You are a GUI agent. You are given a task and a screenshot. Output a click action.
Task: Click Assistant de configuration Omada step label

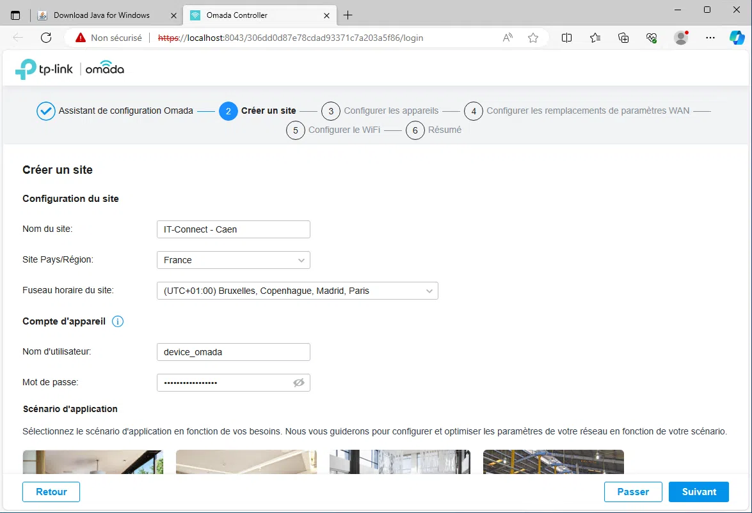tap(125, 111)
